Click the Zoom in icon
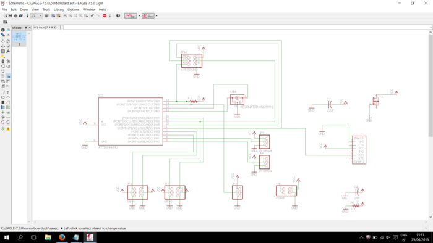This screenshot has width=433, height=243. [70, 15]
